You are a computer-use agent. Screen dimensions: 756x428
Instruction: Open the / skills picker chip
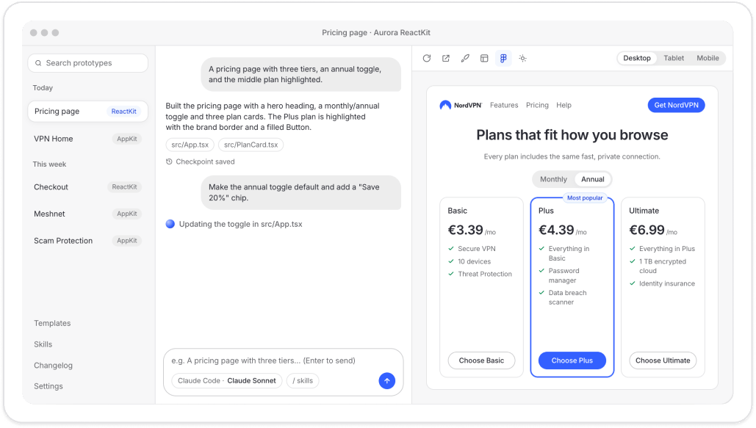303,381
